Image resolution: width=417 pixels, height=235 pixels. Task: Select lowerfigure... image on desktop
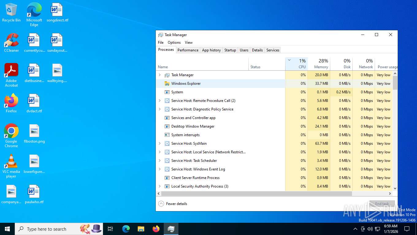point(34,164)
